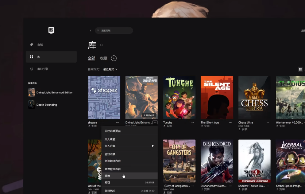Click the 库 page heading
Image resolution: width=305 pixels, height=194 pixels.
[x=92, y=45]
